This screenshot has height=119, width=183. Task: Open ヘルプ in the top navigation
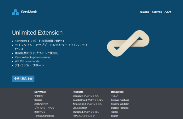coord(168,12)
